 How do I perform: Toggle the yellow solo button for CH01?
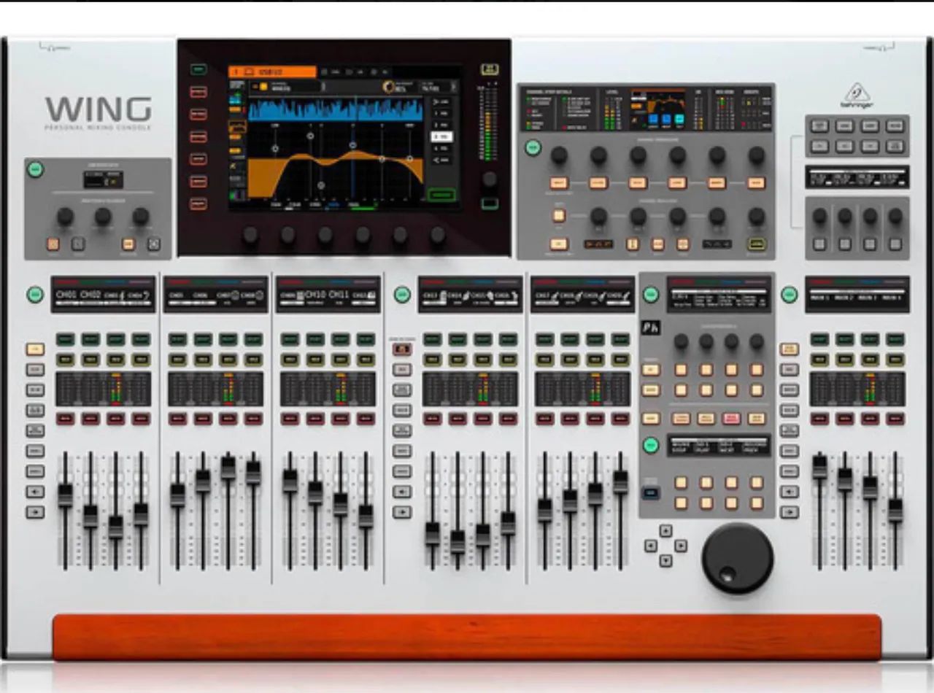pyautogui.click(x=66, y=360)
